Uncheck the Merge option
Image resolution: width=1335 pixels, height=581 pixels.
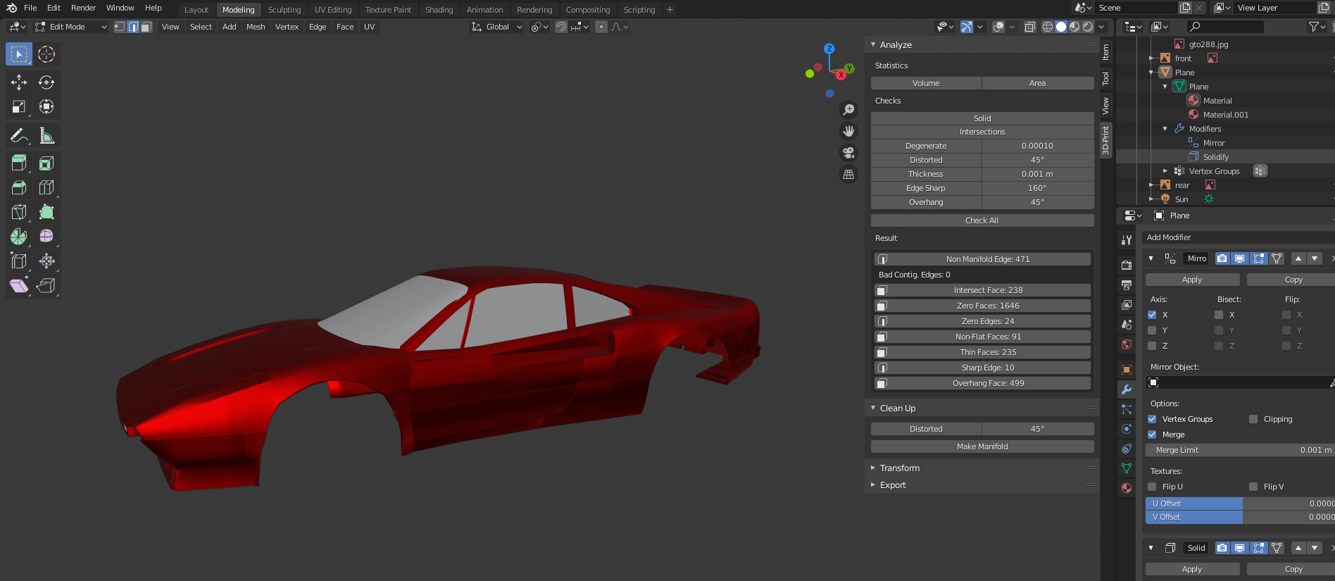[1152, 435]
